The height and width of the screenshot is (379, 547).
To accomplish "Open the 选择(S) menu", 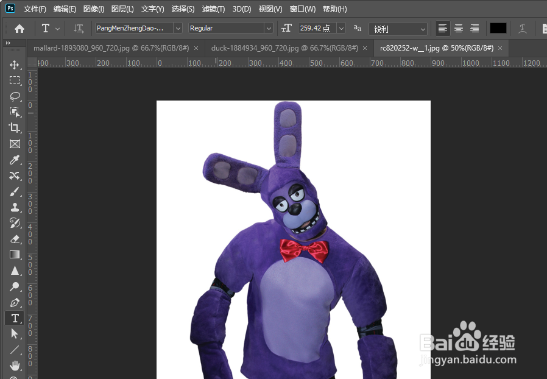I will click(183, 9).
